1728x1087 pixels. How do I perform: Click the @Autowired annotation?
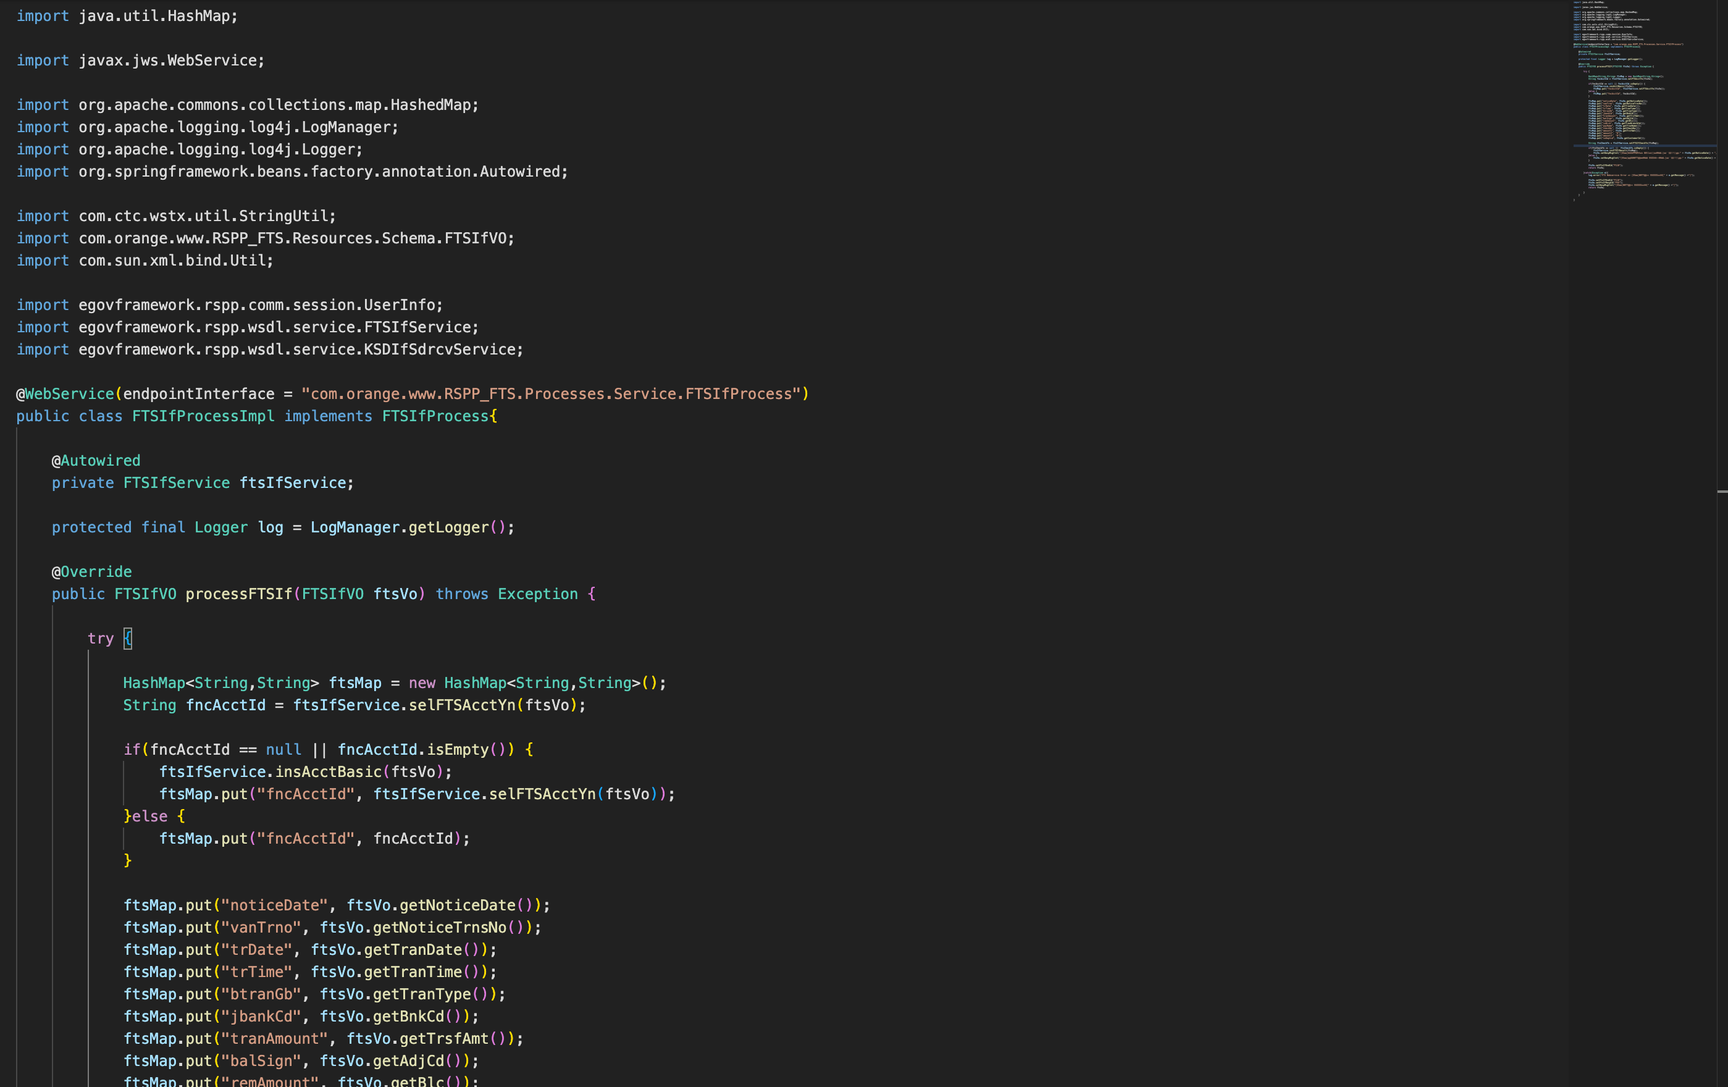click(96, 461)
